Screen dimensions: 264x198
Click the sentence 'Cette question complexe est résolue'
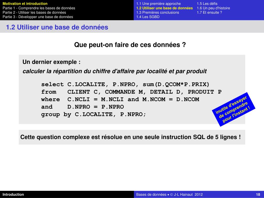(x=130, y=137)
